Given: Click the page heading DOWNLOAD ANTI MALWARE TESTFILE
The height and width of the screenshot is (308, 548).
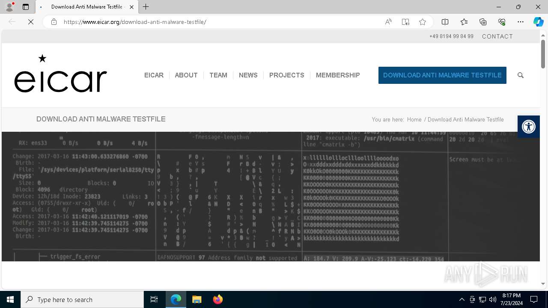Looking at the screenshot, I should 101,119.
